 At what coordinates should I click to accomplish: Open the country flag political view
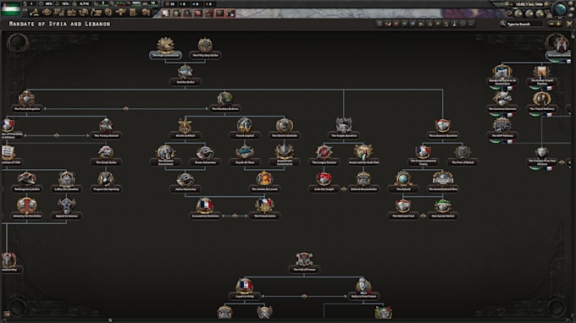(x=11, y=8)
